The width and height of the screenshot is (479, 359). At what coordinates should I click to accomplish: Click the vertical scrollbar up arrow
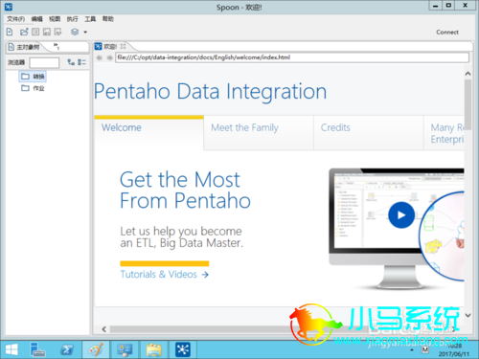(468, 74)
